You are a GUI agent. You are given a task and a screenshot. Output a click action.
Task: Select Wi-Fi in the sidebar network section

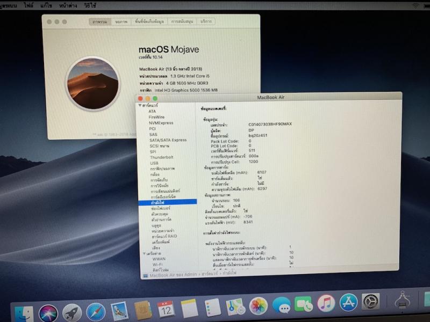tap(157, 265)
